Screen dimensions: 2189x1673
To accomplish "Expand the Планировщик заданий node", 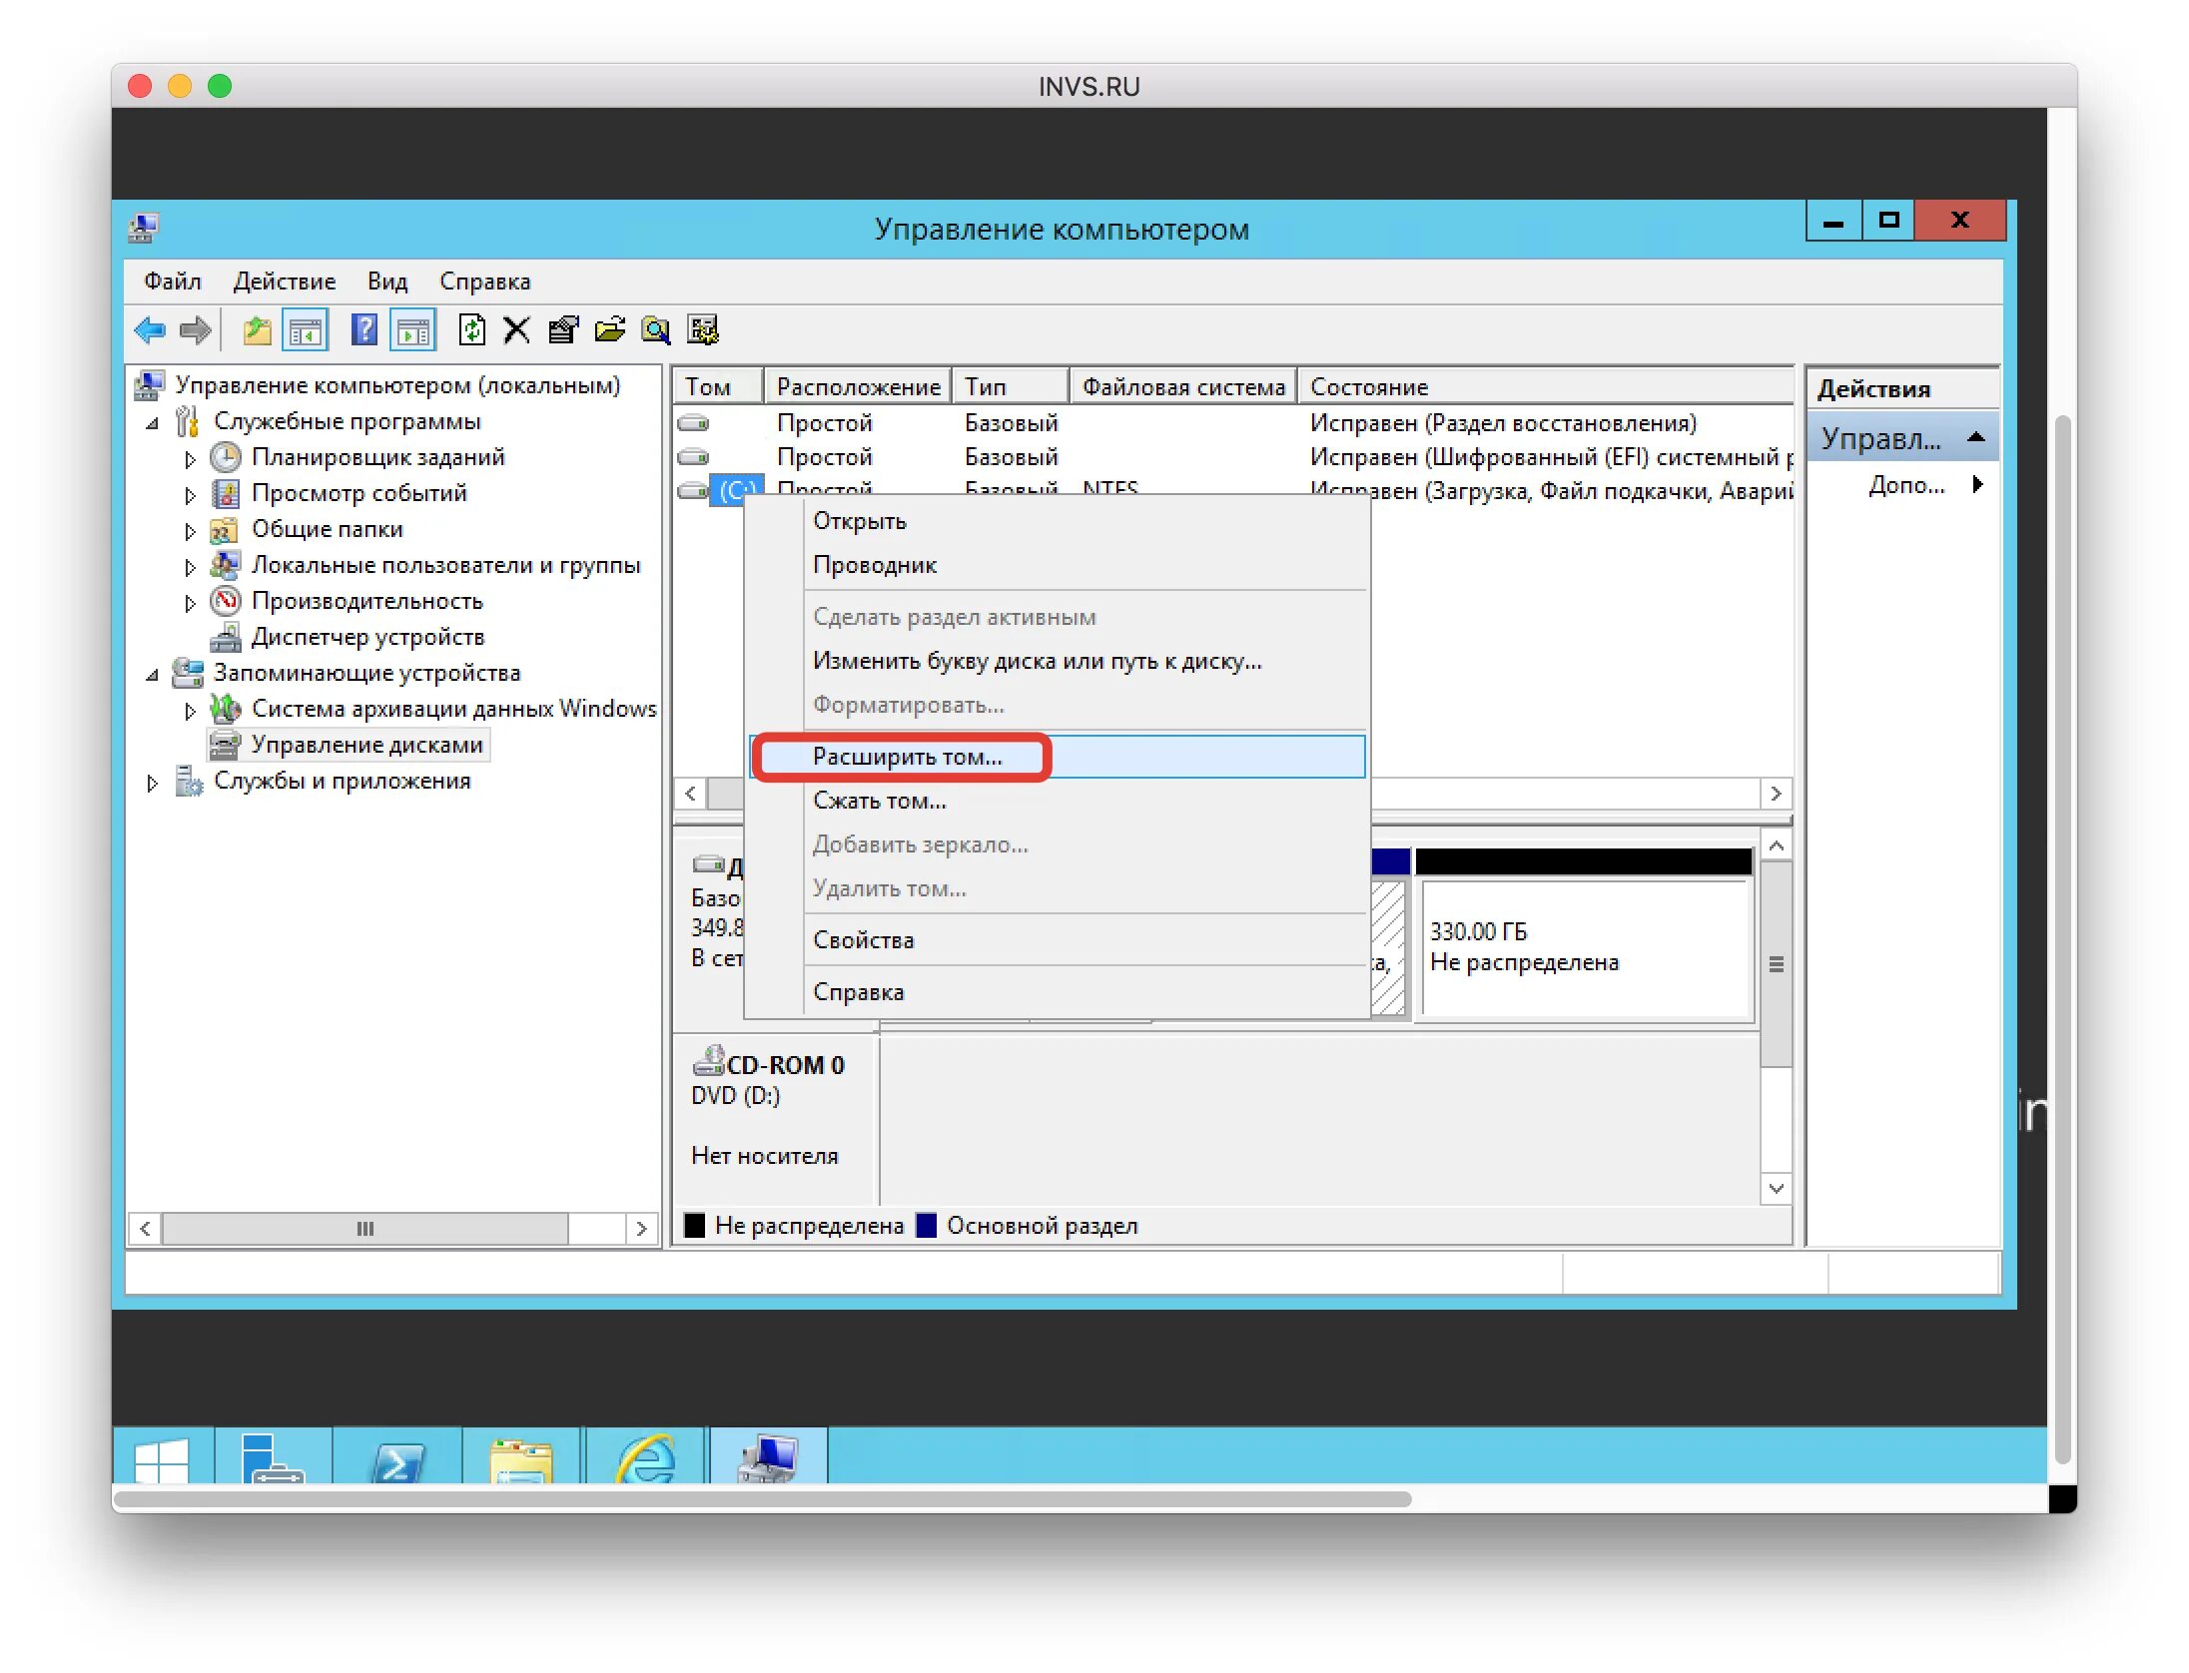I will pyautogui.click(x=190, y=460).
